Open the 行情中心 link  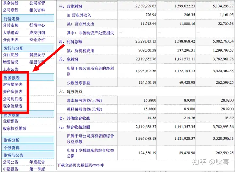[x=37, y=25]
